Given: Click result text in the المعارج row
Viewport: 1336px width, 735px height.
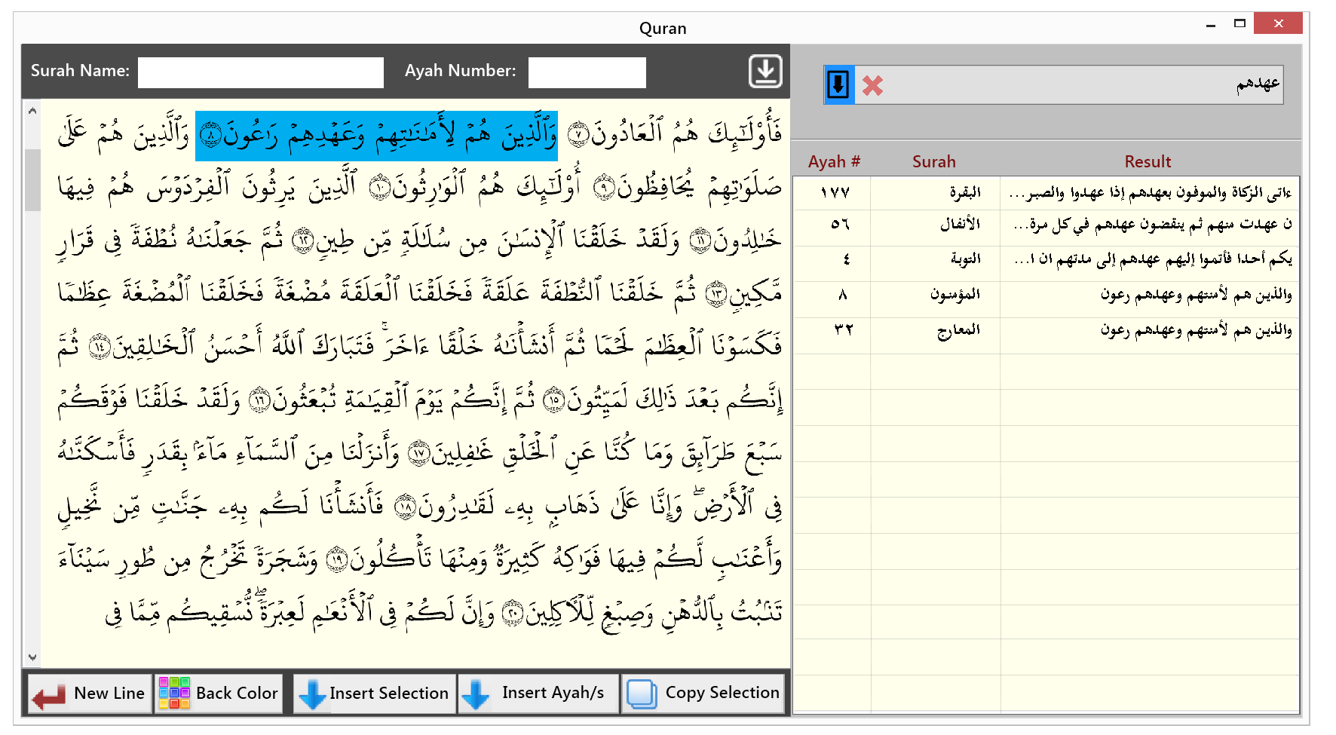Looking at the screenshot, I should click(1196, 331).
